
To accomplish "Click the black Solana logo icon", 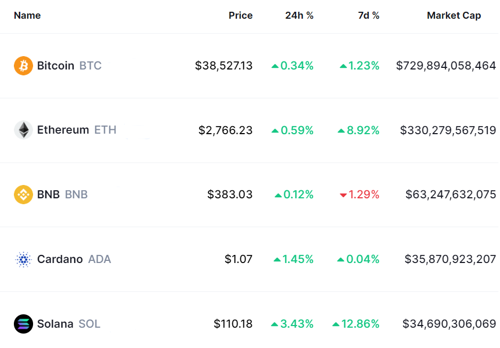I will tap(23, 324).
